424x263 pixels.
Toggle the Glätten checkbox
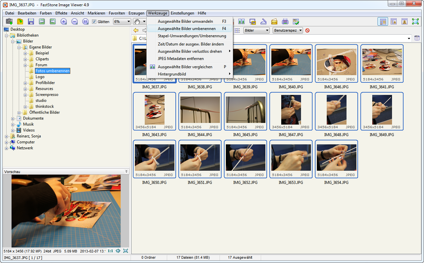tap(94, 21)
